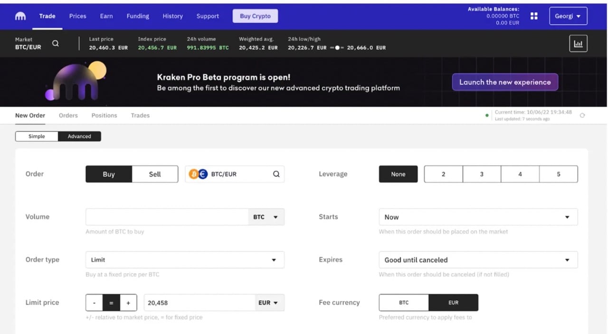Open the Trade menu
Viewport: 608px width, 334px height.
(47, 16)
